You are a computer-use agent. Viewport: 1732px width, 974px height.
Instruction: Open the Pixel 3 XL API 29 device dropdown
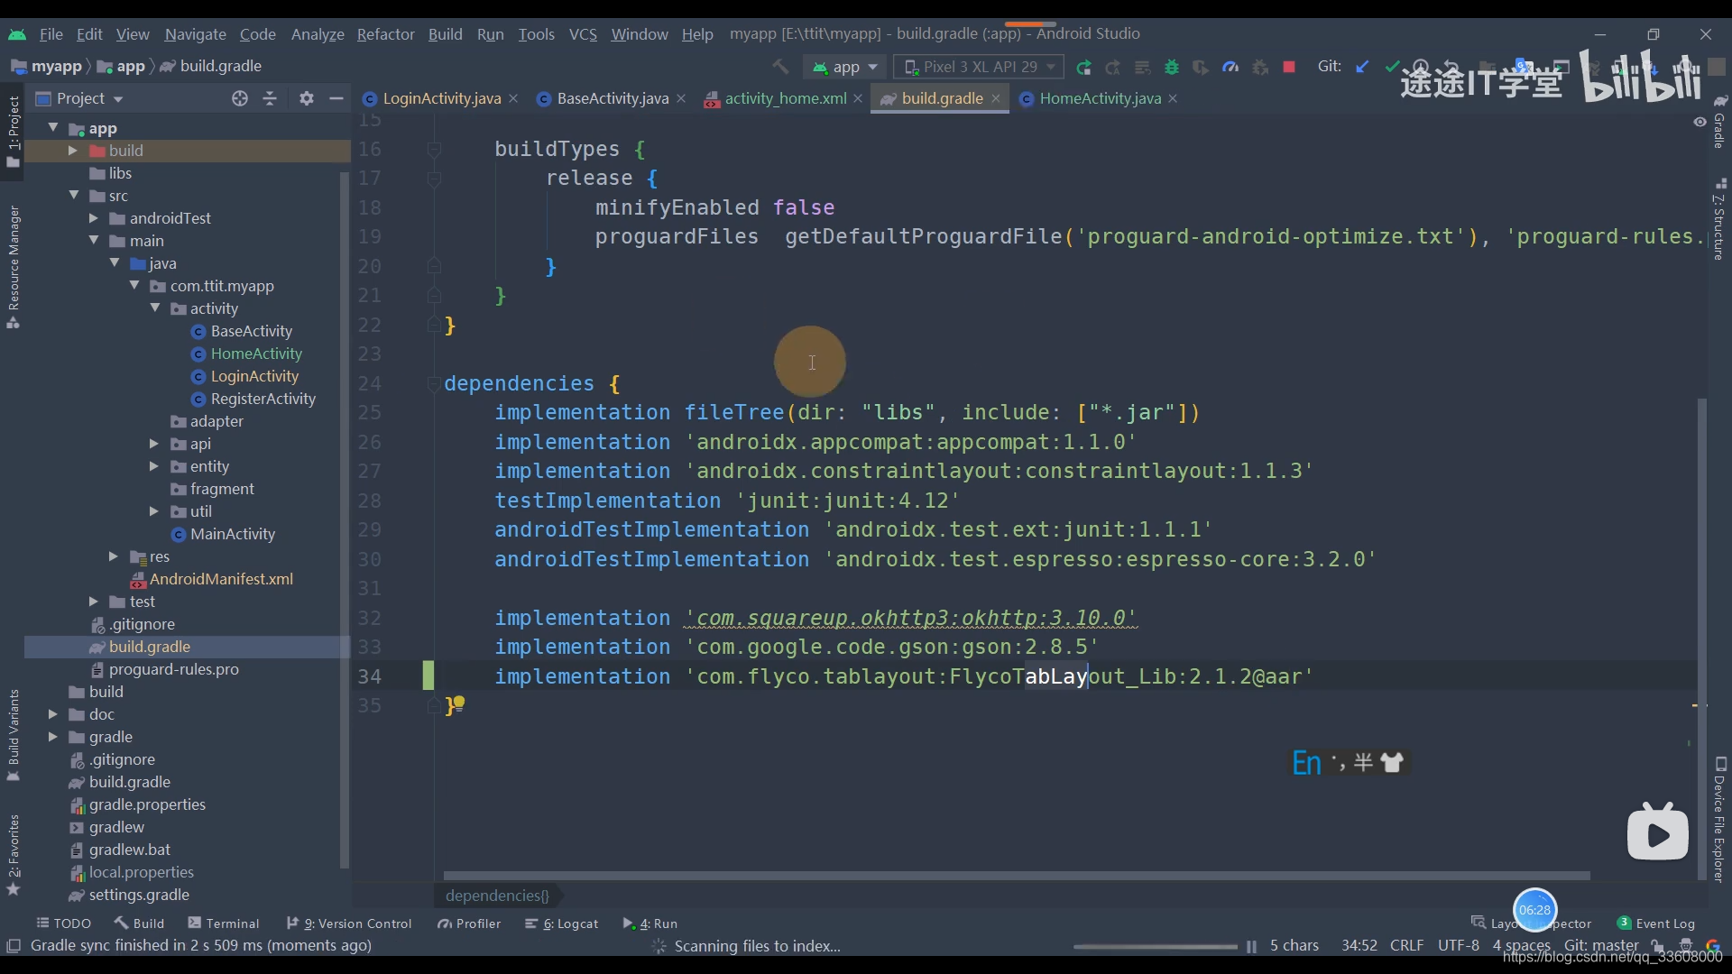pos(979,67)
